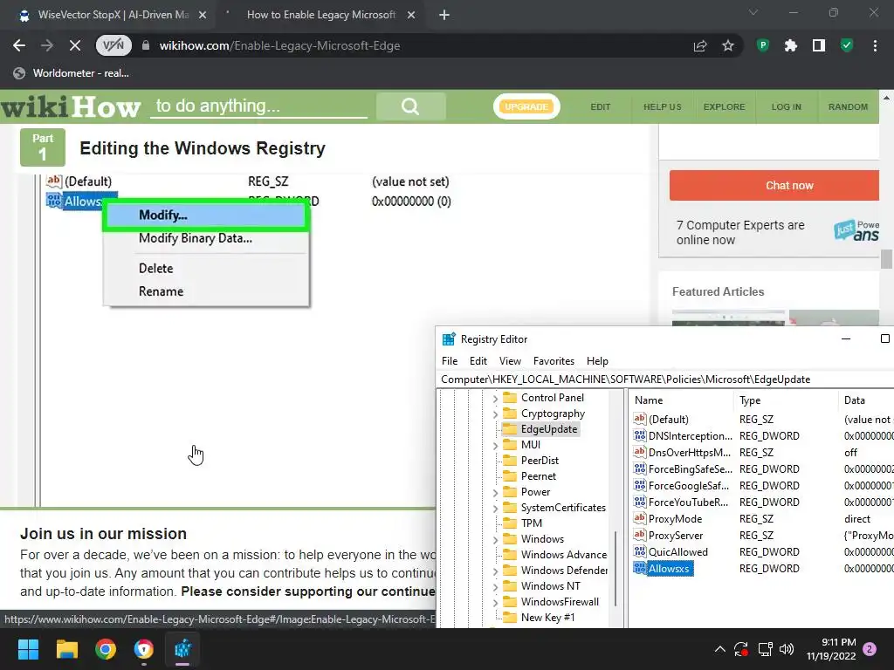This screenshot has height=670, width=894.
Task: Open the Favorites menu in Registry Editor
Action: pyautogui.click(x=554, y=361)
